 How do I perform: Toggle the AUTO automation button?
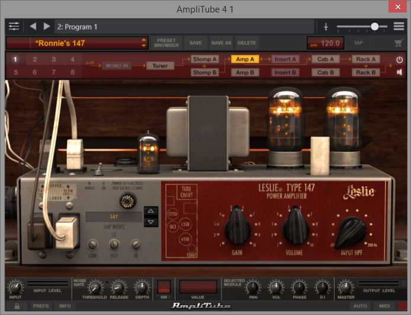point(360,306)
